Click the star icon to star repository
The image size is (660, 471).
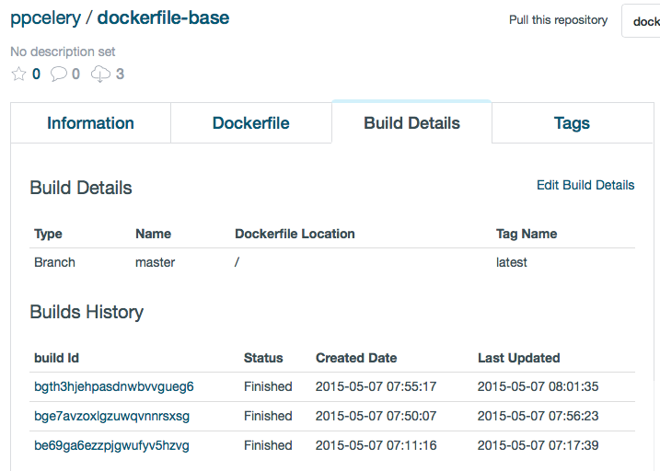click(x=18, y=75)
